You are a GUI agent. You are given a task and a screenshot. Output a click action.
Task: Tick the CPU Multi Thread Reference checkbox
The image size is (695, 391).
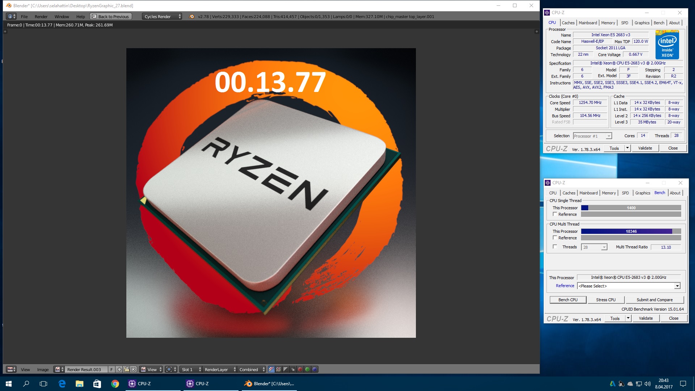click(x=555, y=238)
